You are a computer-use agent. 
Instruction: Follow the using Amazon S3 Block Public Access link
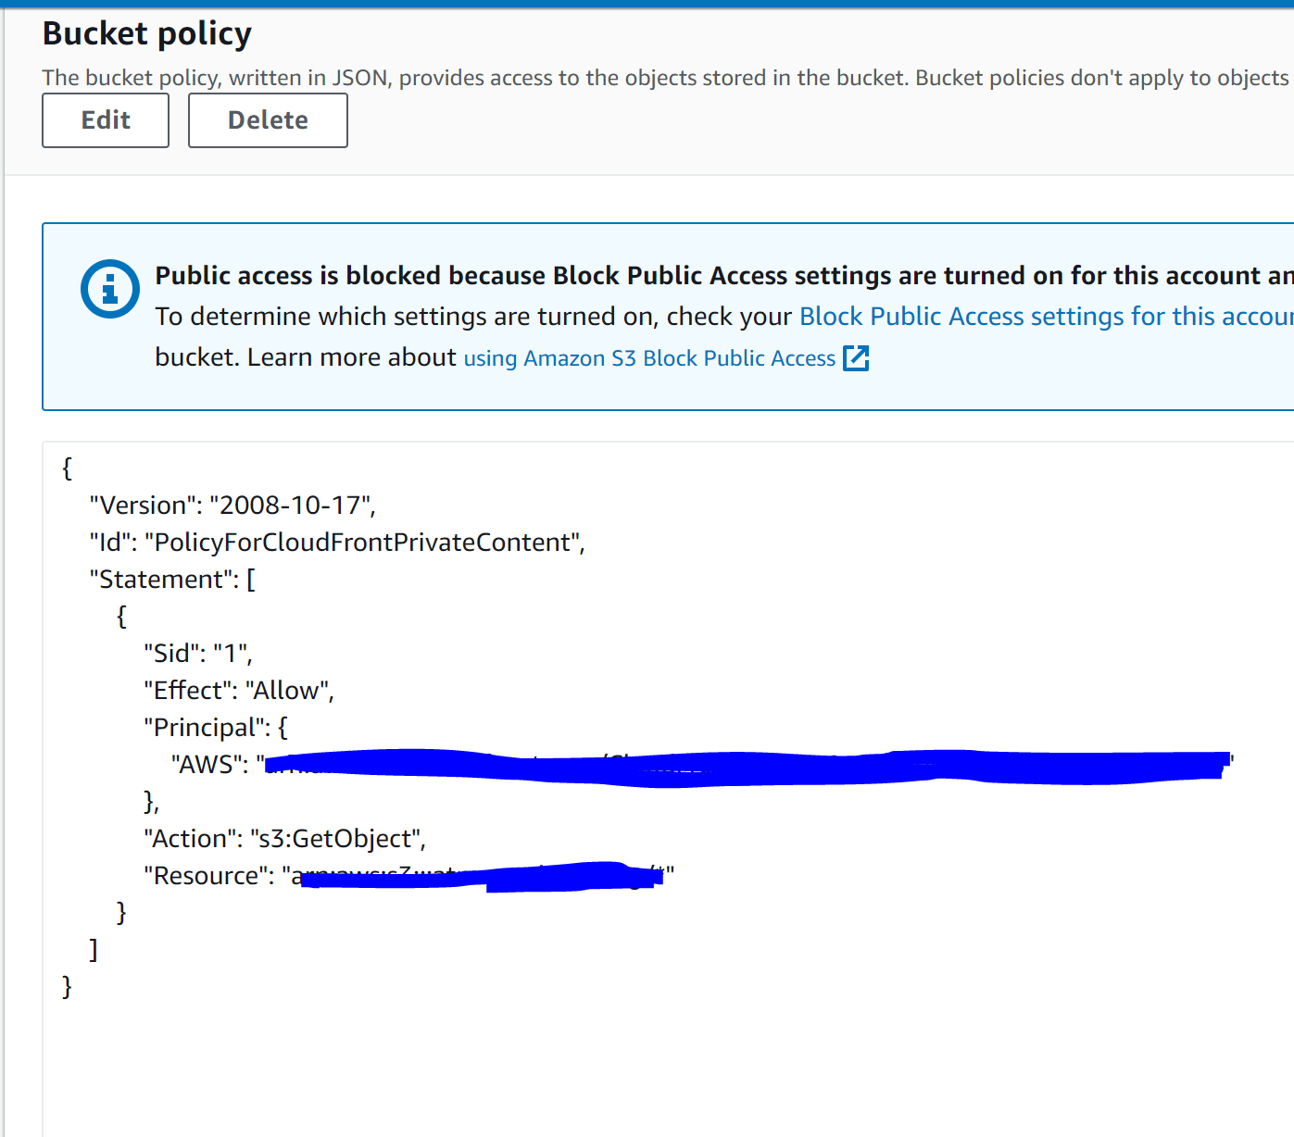point(649,358)
